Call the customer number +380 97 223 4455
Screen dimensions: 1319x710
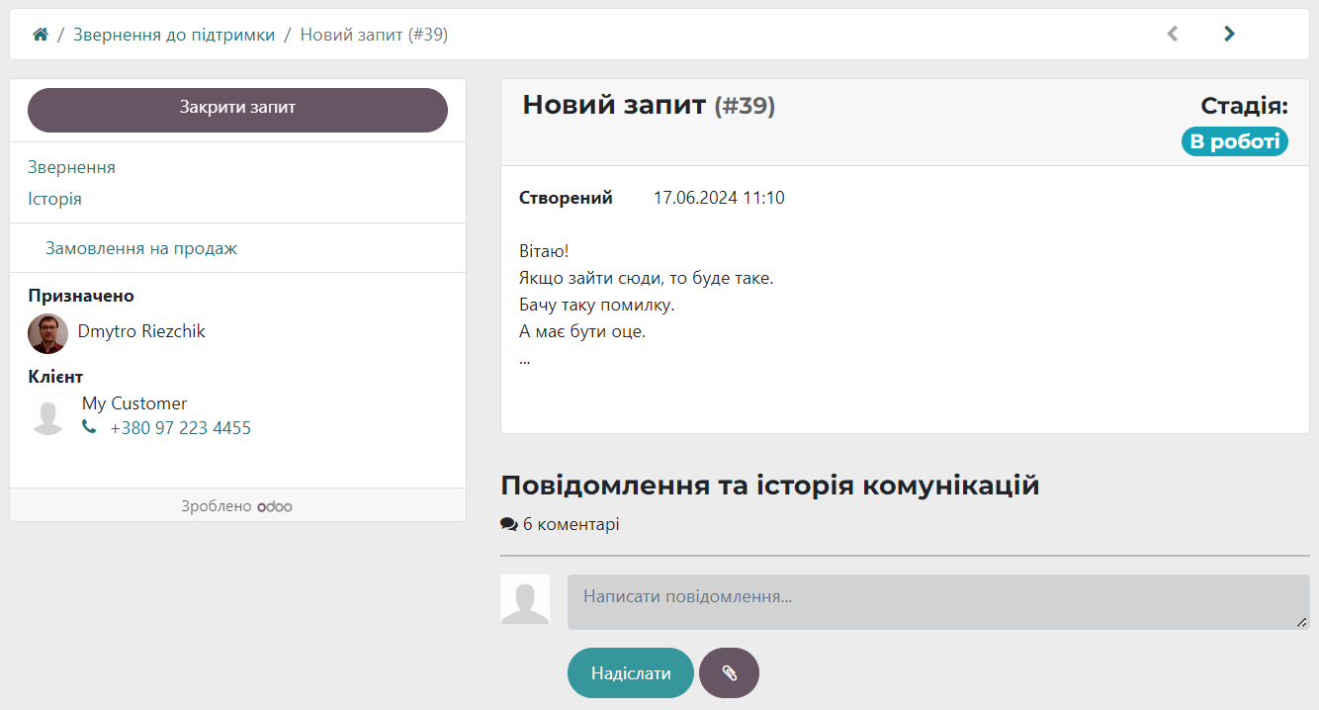(180, 428)
